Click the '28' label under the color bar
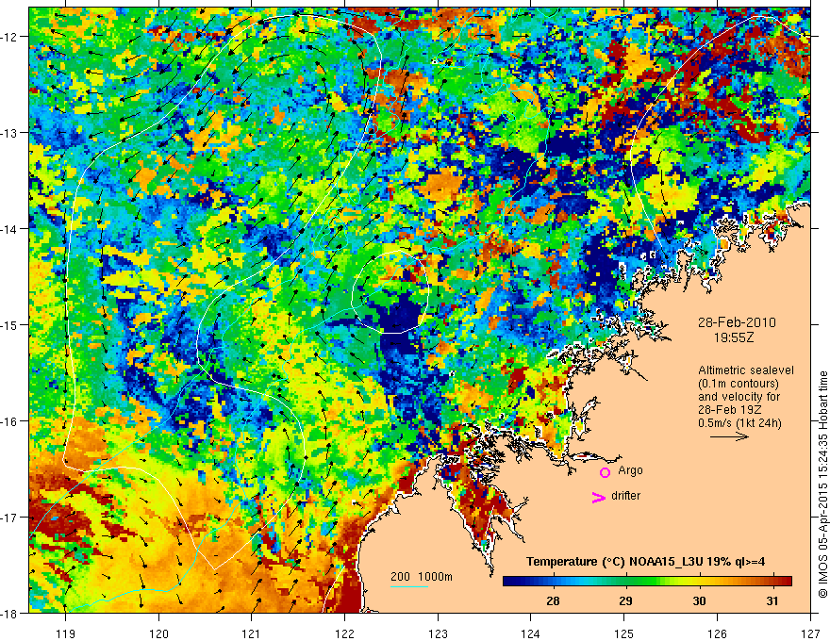This screenshot has width=830, height=641. 553,600
